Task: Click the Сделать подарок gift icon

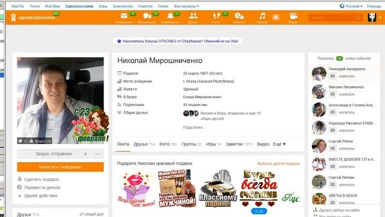Action: point(20,179)
